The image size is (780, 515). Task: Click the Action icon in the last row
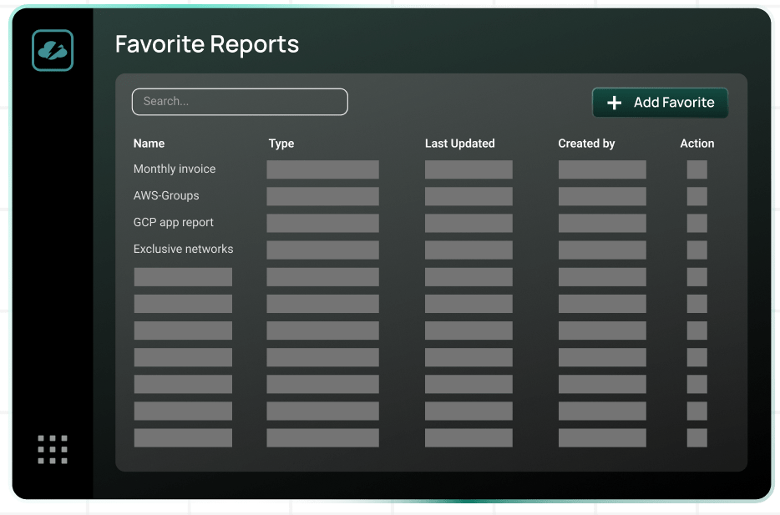tap(697, 437)
